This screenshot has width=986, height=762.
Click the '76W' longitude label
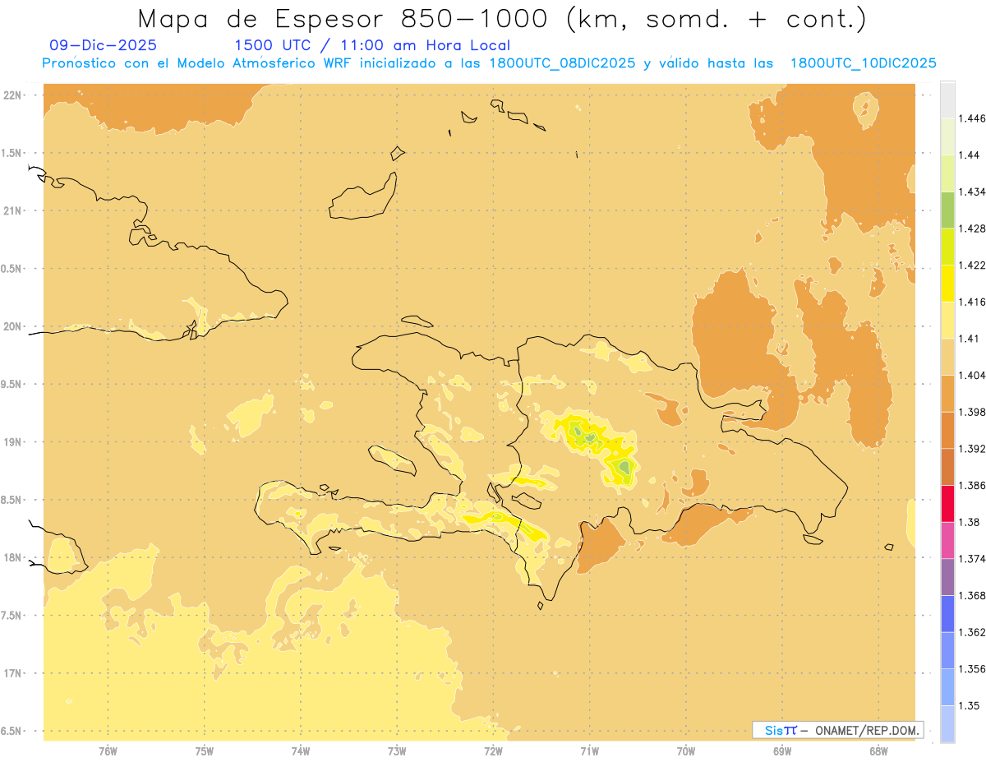[x=108, y=751]
